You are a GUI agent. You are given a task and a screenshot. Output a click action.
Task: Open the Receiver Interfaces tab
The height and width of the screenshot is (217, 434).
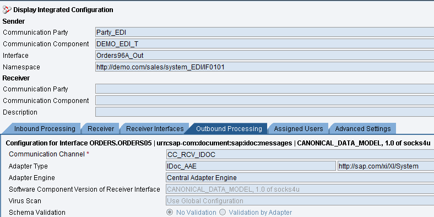(155, 129)
